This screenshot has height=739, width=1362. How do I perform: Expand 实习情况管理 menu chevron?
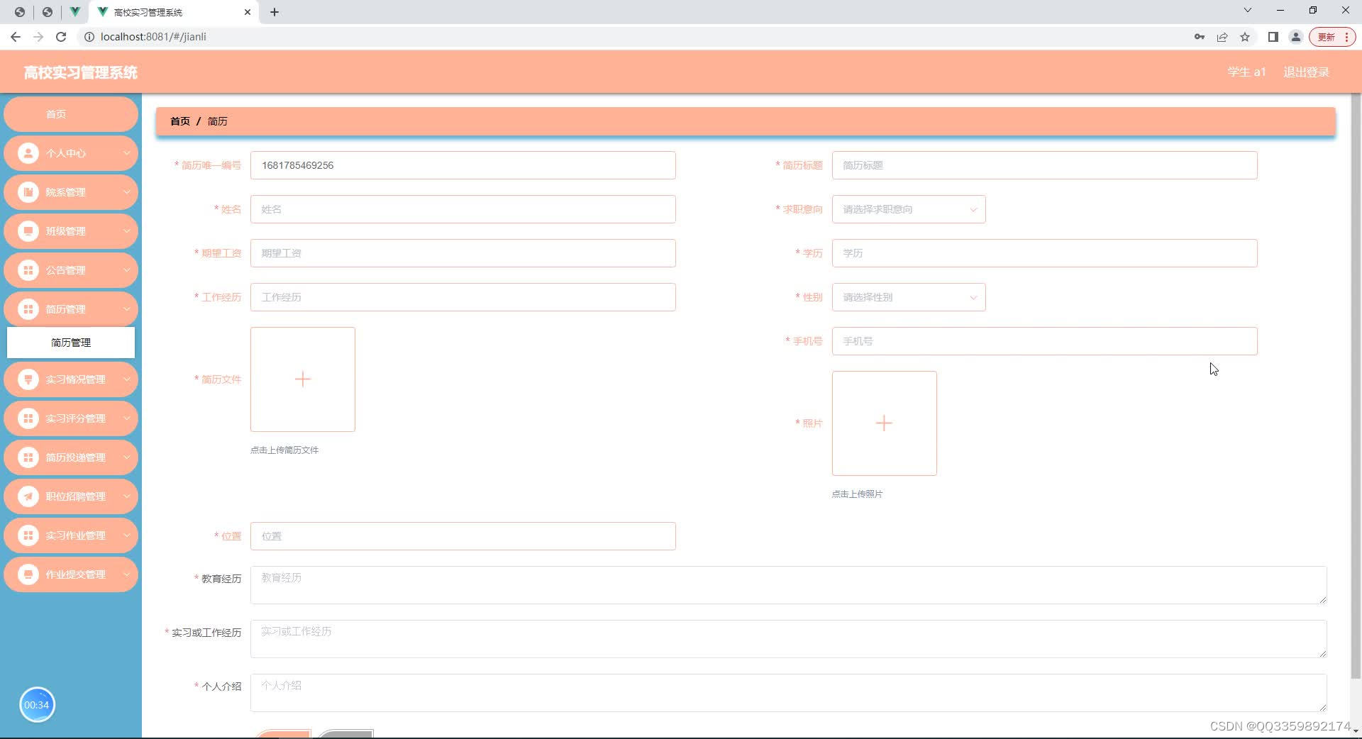[x=127, y=379]
